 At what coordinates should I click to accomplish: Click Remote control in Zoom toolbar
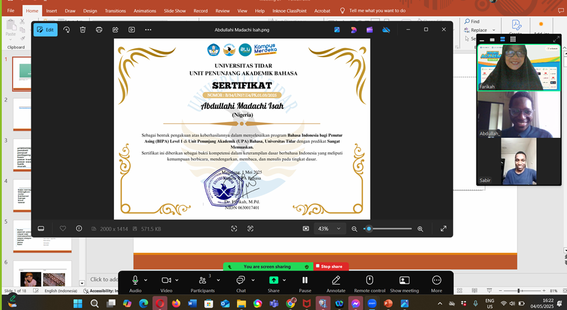click(x=370, y=284)
